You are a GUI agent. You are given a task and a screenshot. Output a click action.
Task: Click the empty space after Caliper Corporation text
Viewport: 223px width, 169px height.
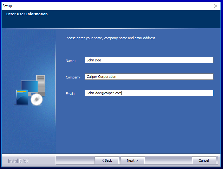click(165, 77)
